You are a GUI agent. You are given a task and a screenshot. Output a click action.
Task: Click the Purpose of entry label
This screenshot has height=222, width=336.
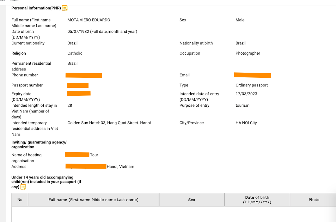click(x=194, y=105)
